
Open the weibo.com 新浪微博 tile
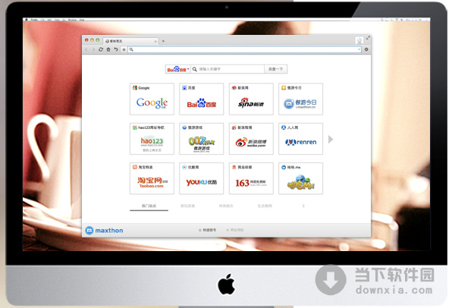[251, 139]
